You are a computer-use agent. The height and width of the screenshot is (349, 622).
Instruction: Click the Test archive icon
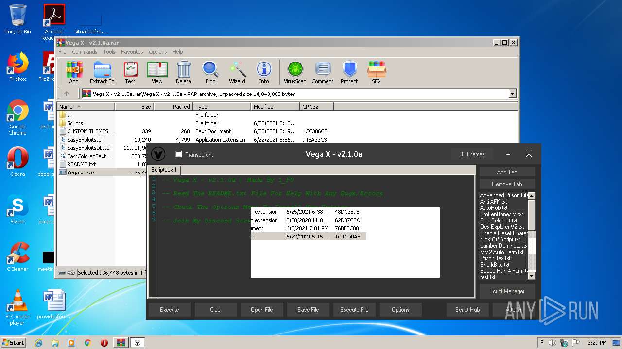point(130,72)
